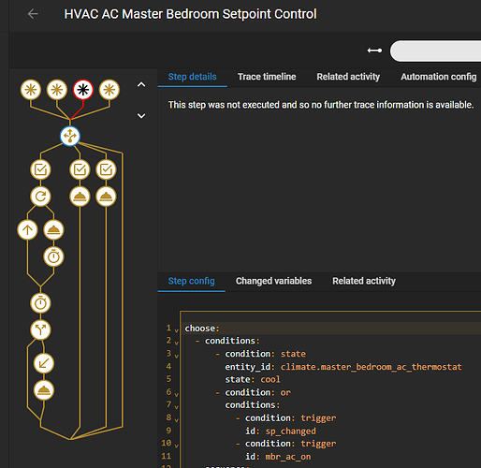The image size is (481, 468).
Task: Select rightmost condition checkbox node
Action: click(x=106, y=169)
